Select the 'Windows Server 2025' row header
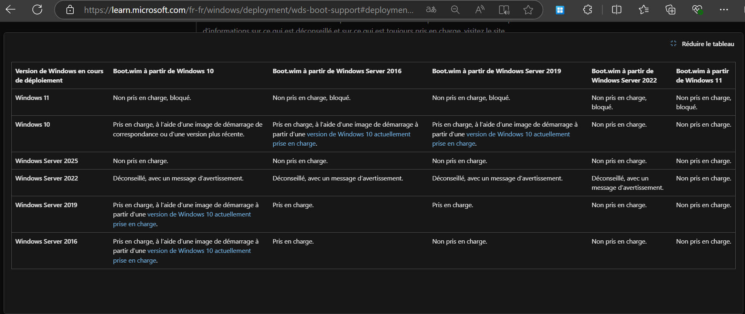The height and width of the screenshot is (314, 745). 47,161
